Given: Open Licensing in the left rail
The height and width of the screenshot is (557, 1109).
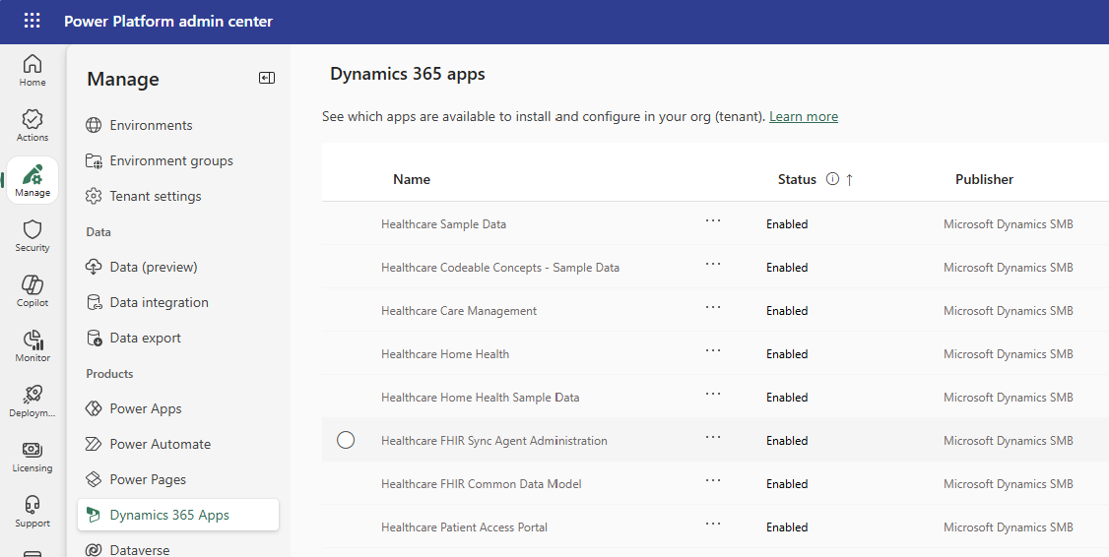Looking at the screenshot, I should point(33,456).
